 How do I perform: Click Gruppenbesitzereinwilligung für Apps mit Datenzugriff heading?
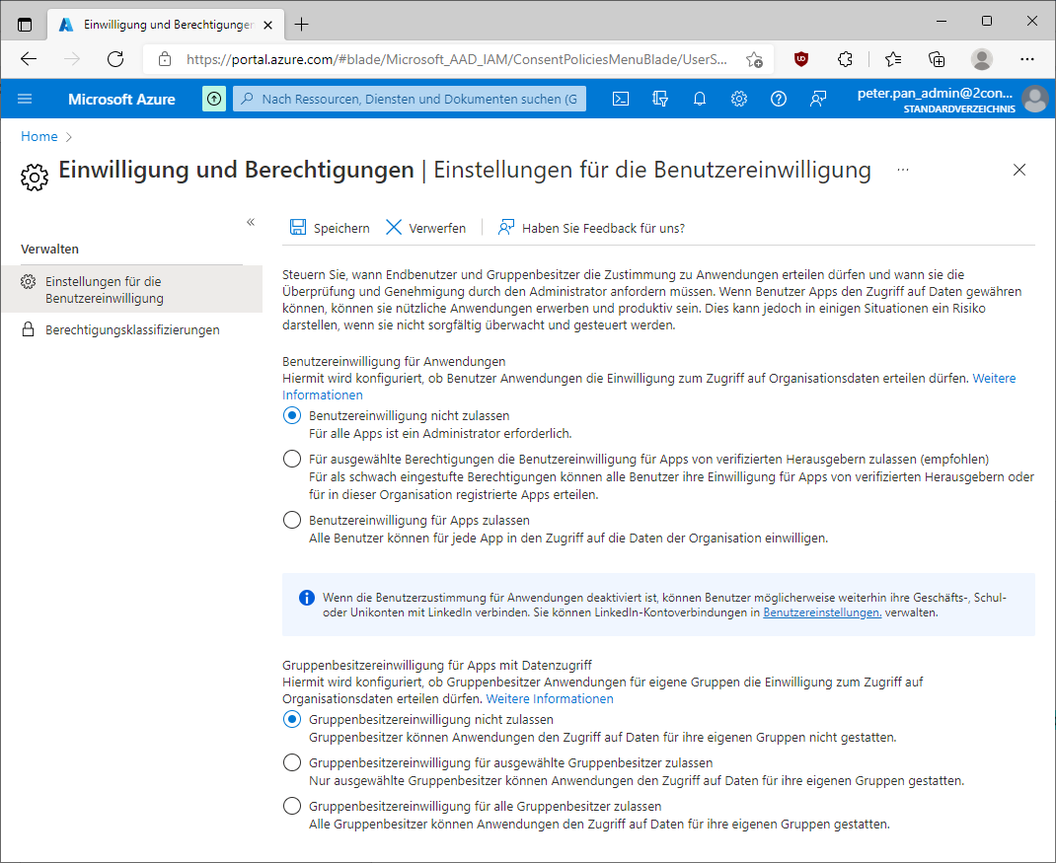point(437,665)
